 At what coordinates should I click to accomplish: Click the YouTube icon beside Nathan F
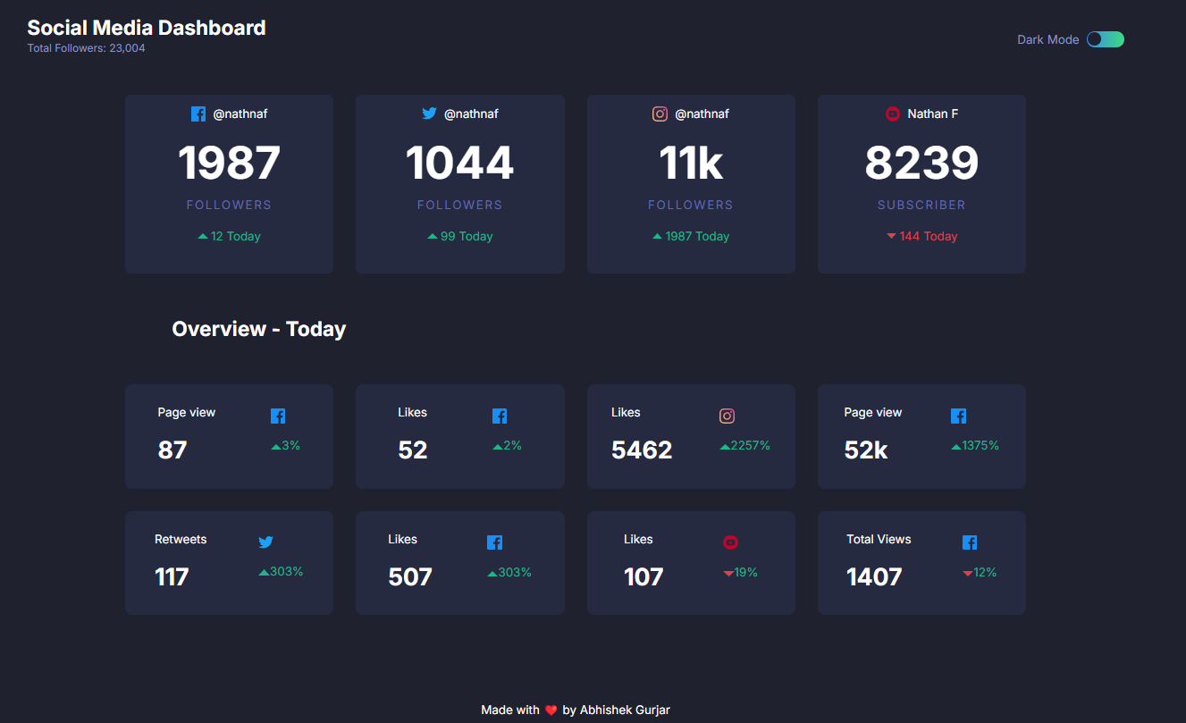(892, 114)
